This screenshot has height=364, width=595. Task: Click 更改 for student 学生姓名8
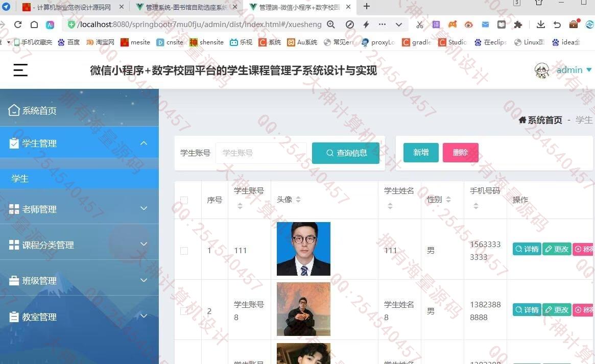click(557, 310)
